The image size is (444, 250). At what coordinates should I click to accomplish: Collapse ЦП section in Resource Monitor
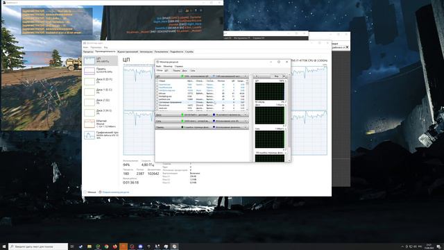pos(246,76)
